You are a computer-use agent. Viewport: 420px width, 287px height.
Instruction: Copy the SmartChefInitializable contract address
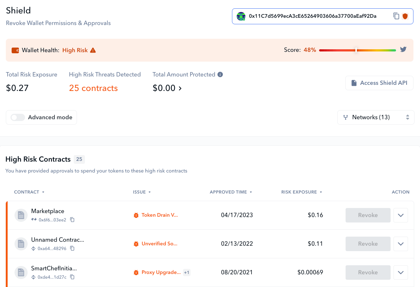[x=72, y=277]
